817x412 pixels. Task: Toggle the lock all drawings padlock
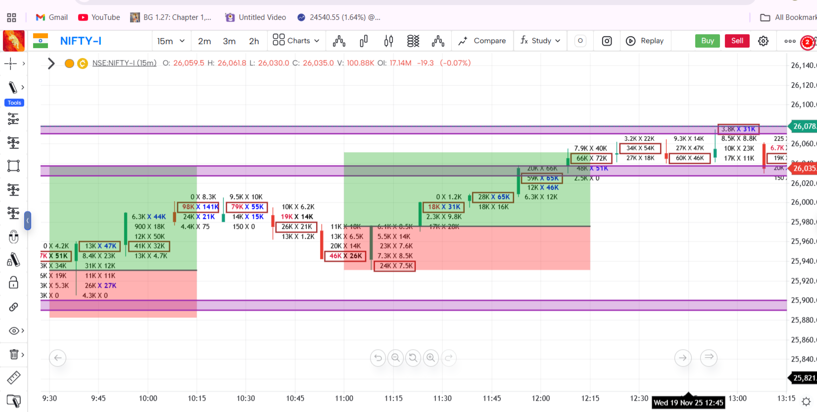13,283
